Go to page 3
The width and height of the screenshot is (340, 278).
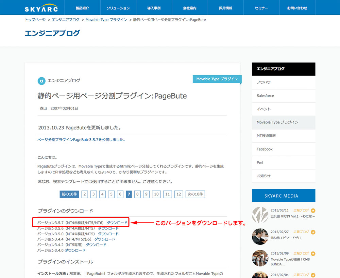pos(93,194)
